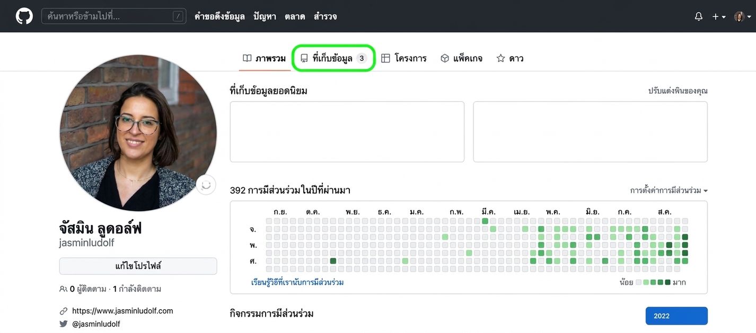Open the GitHub home logo
Viewport: 756px width, 333px height.
(x=24, y=16)
